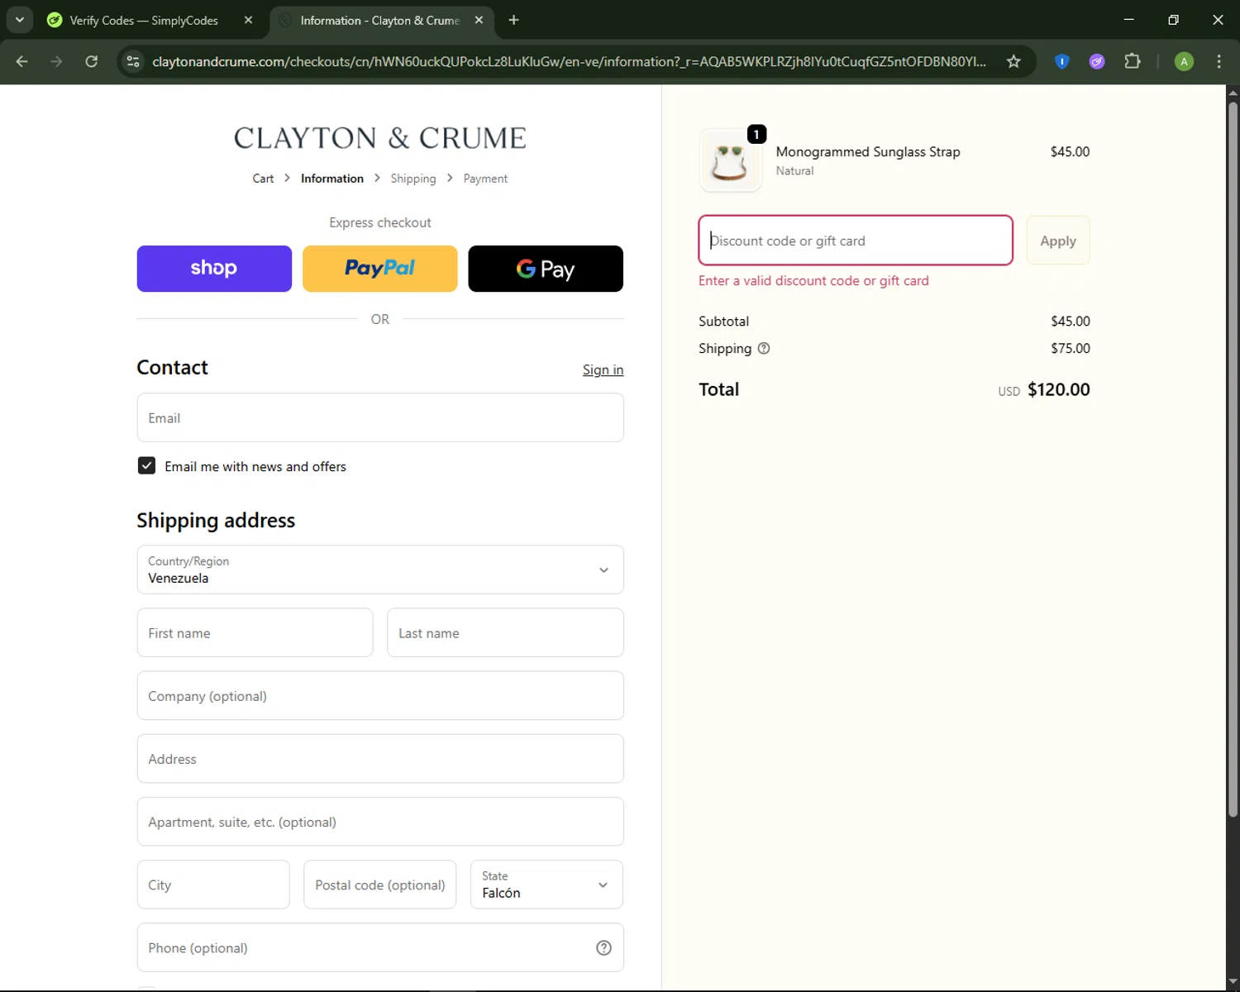Screen dimensions: 1240x992
Task: Open the Bitwarden shield extension icon
Action: (1062, 61)
